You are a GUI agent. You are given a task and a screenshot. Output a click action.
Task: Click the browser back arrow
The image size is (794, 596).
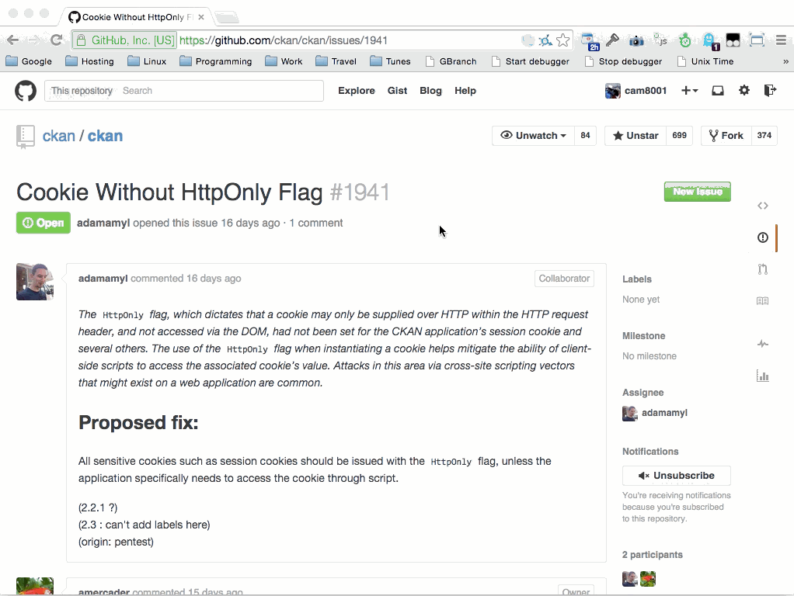(x=13, y=40)
